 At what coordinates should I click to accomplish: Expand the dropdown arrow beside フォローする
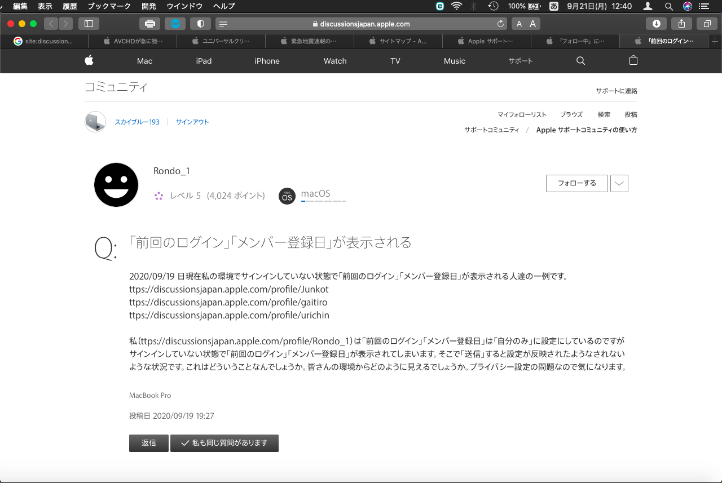[x=619, y=183]
